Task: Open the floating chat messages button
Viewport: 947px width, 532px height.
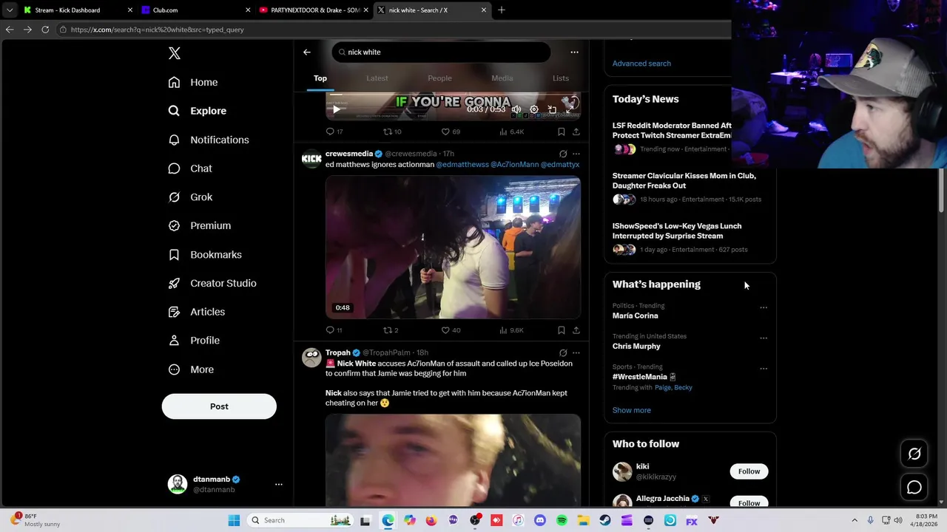Action: (x=914, y=488)
